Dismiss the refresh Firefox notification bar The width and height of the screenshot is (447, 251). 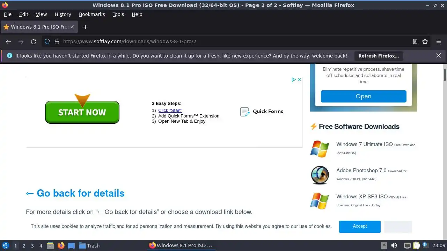click(x=439, y=55)
